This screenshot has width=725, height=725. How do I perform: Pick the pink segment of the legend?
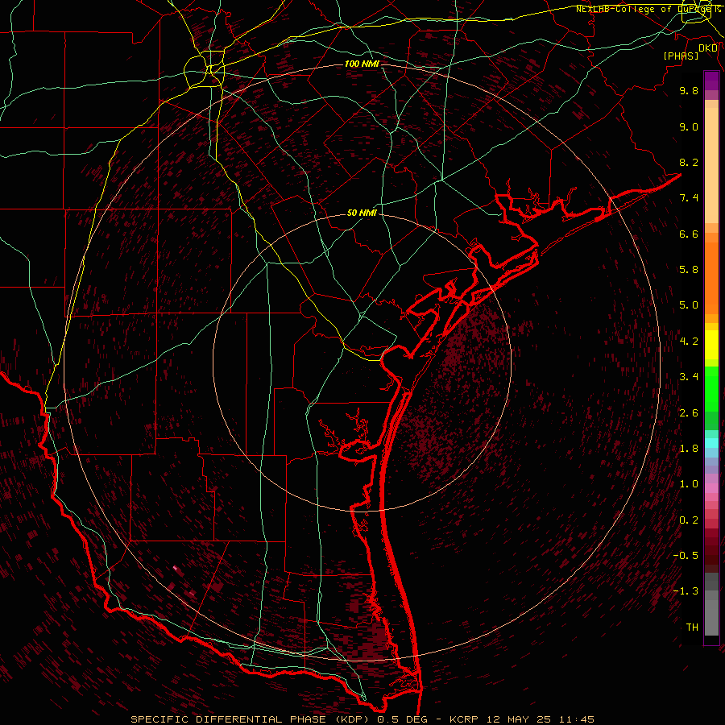tap(711, 488)
